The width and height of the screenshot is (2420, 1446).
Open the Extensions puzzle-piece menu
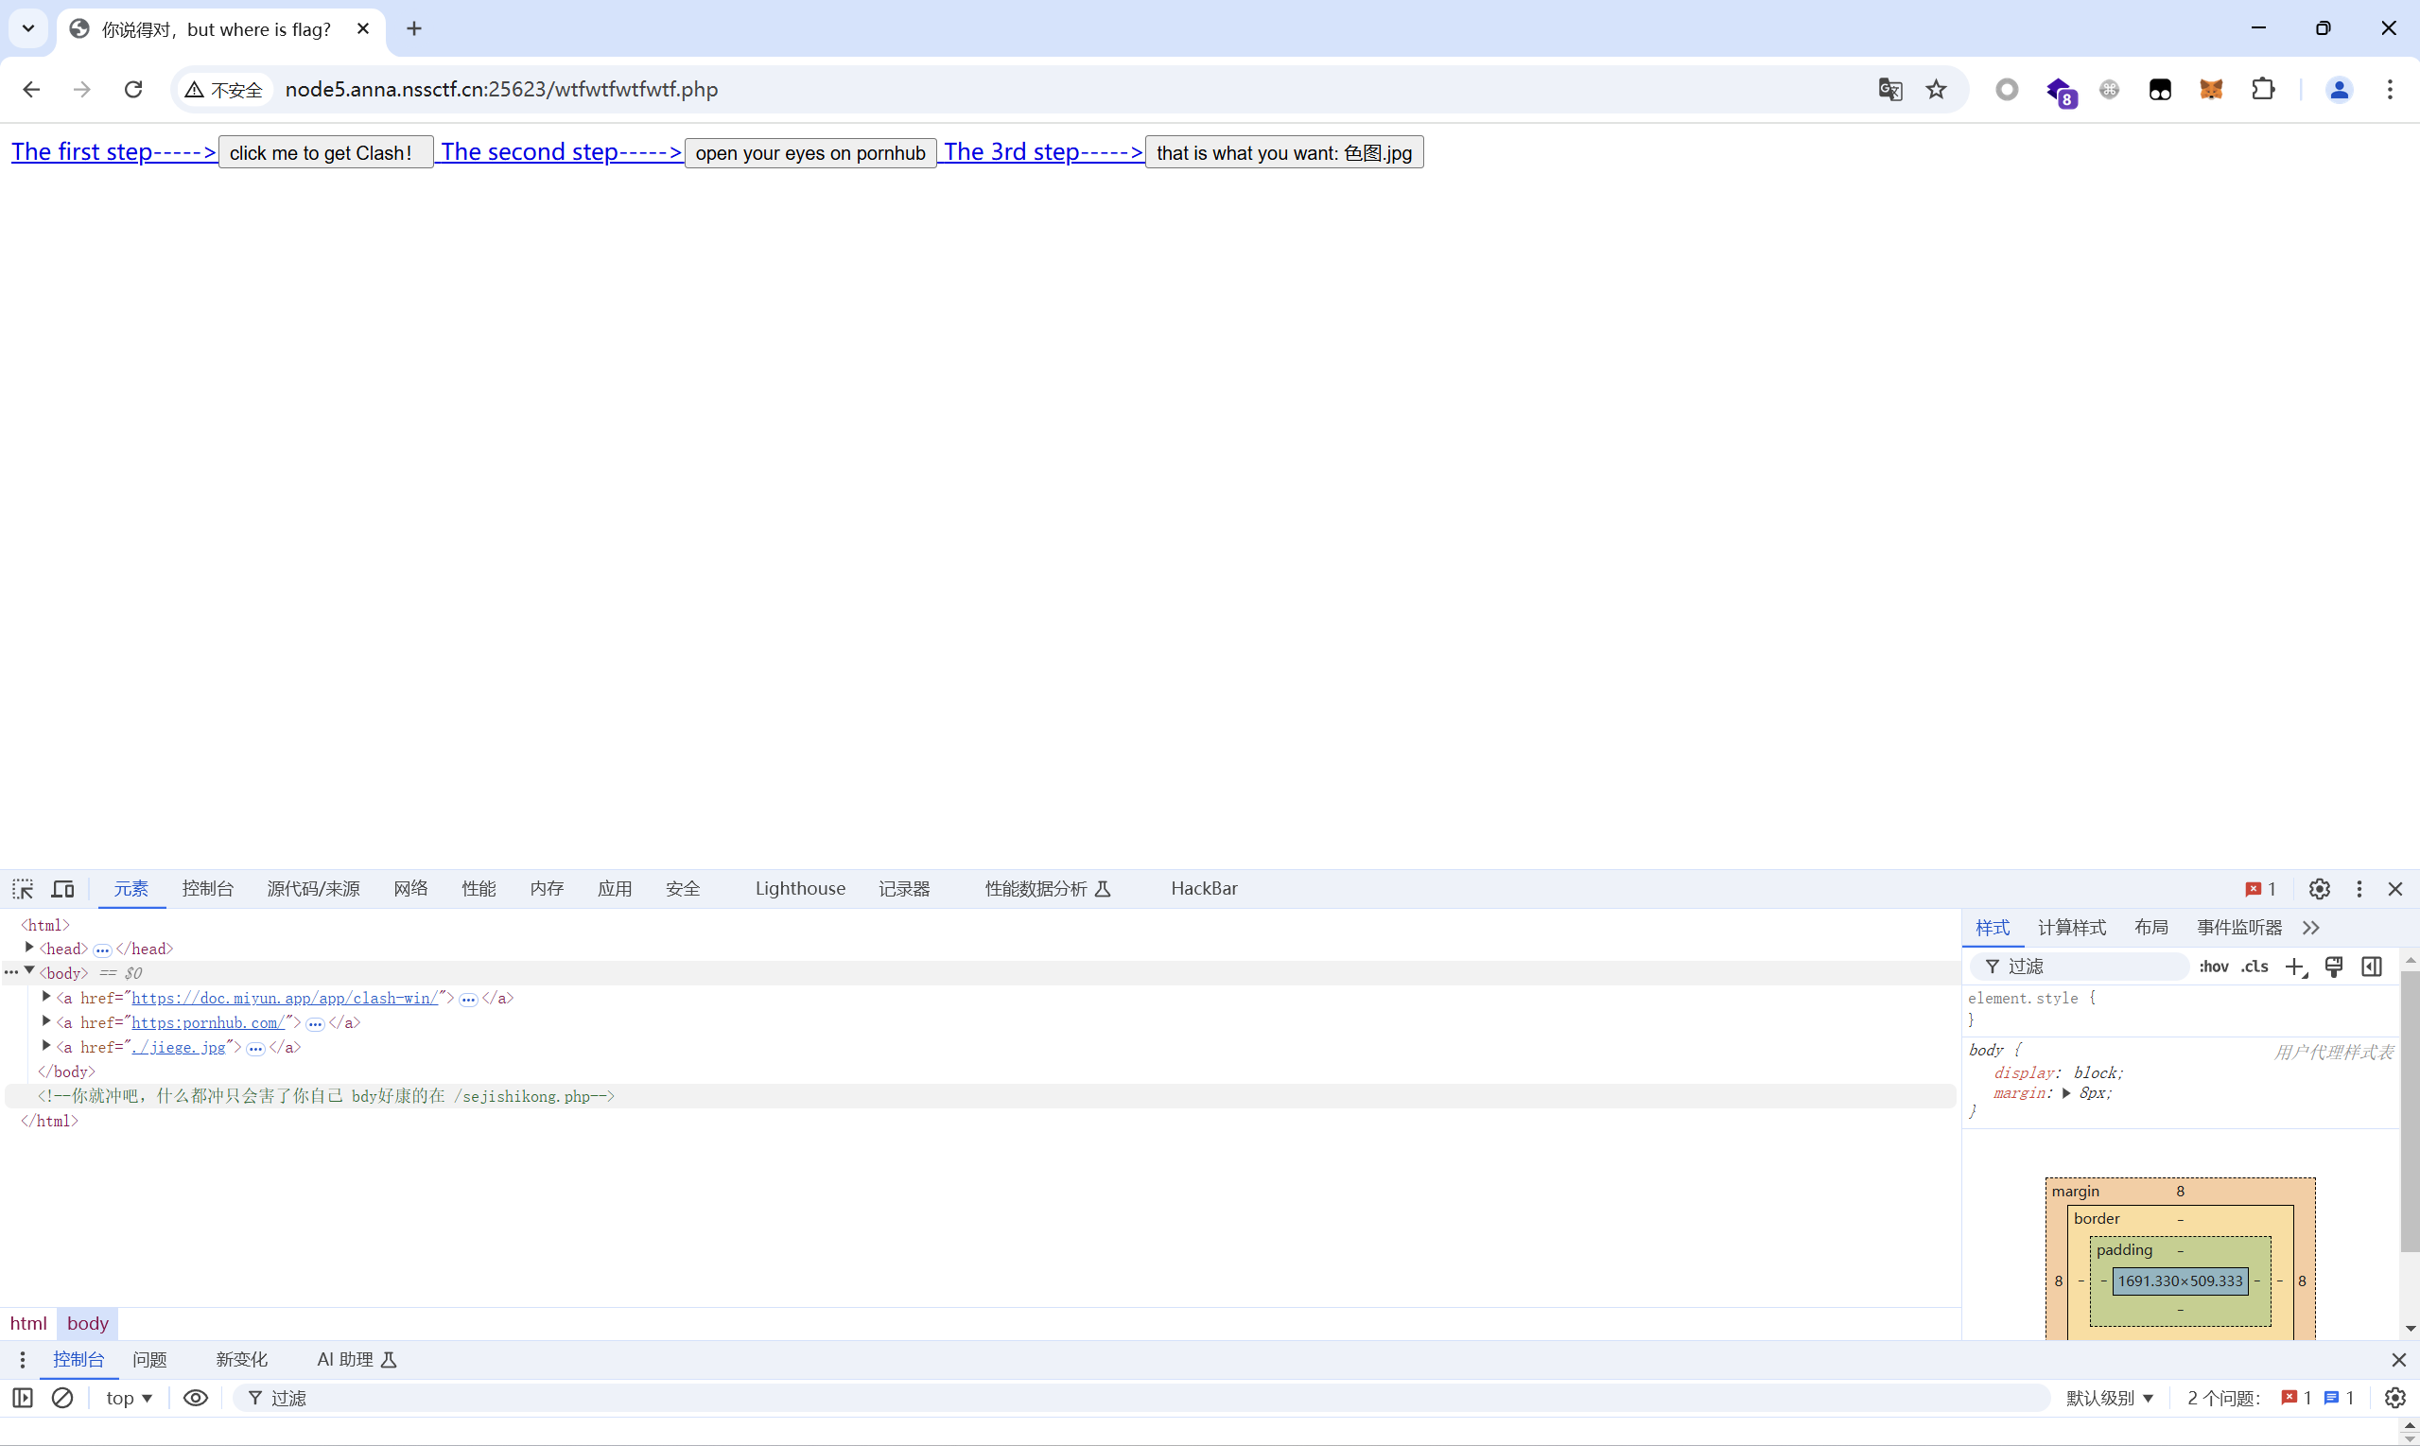pyautogui.click(x=2263, y=90)
